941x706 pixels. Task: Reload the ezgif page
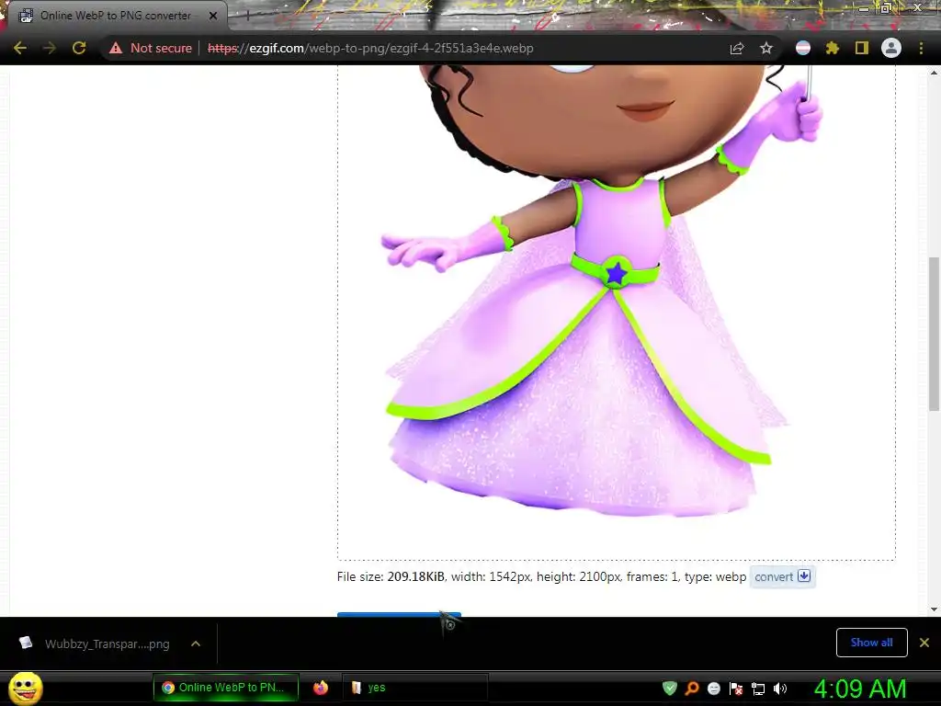79,48
